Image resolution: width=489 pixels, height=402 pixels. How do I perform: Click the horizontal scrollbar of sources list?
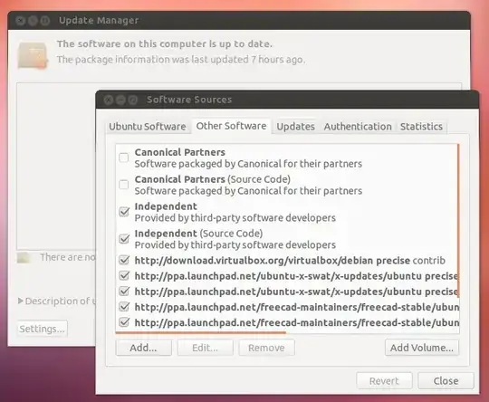coord(200,333)
